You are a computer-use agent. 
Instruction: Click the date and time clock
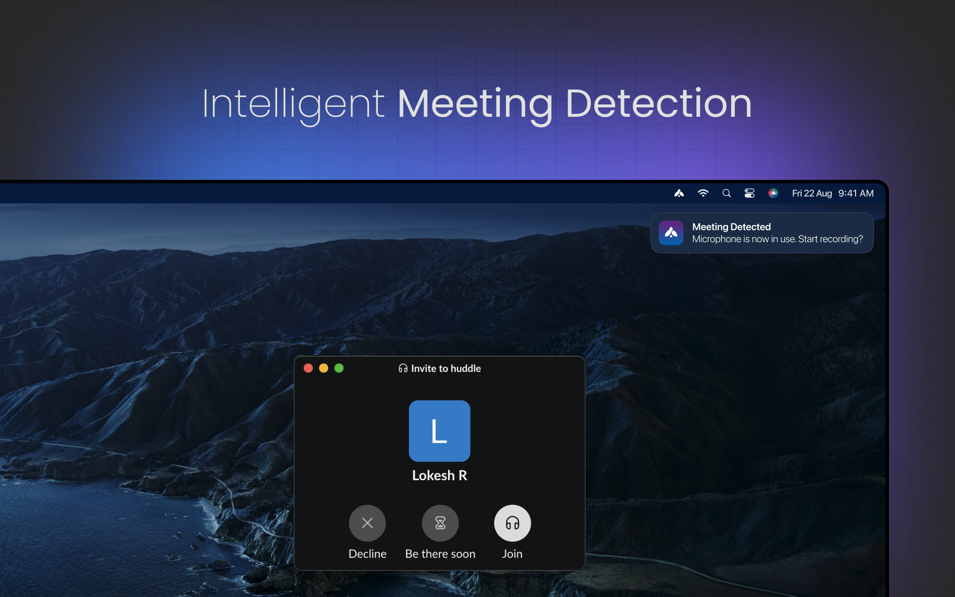pyautogui.click(x=833, y=193)
